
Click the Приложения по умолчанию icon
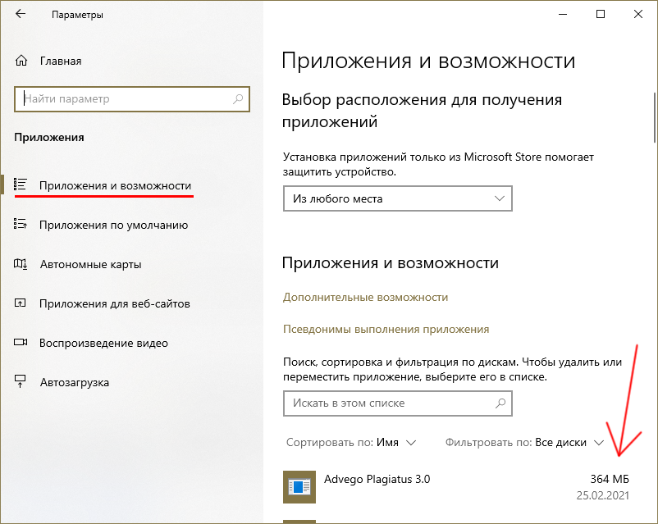(21, 225)
